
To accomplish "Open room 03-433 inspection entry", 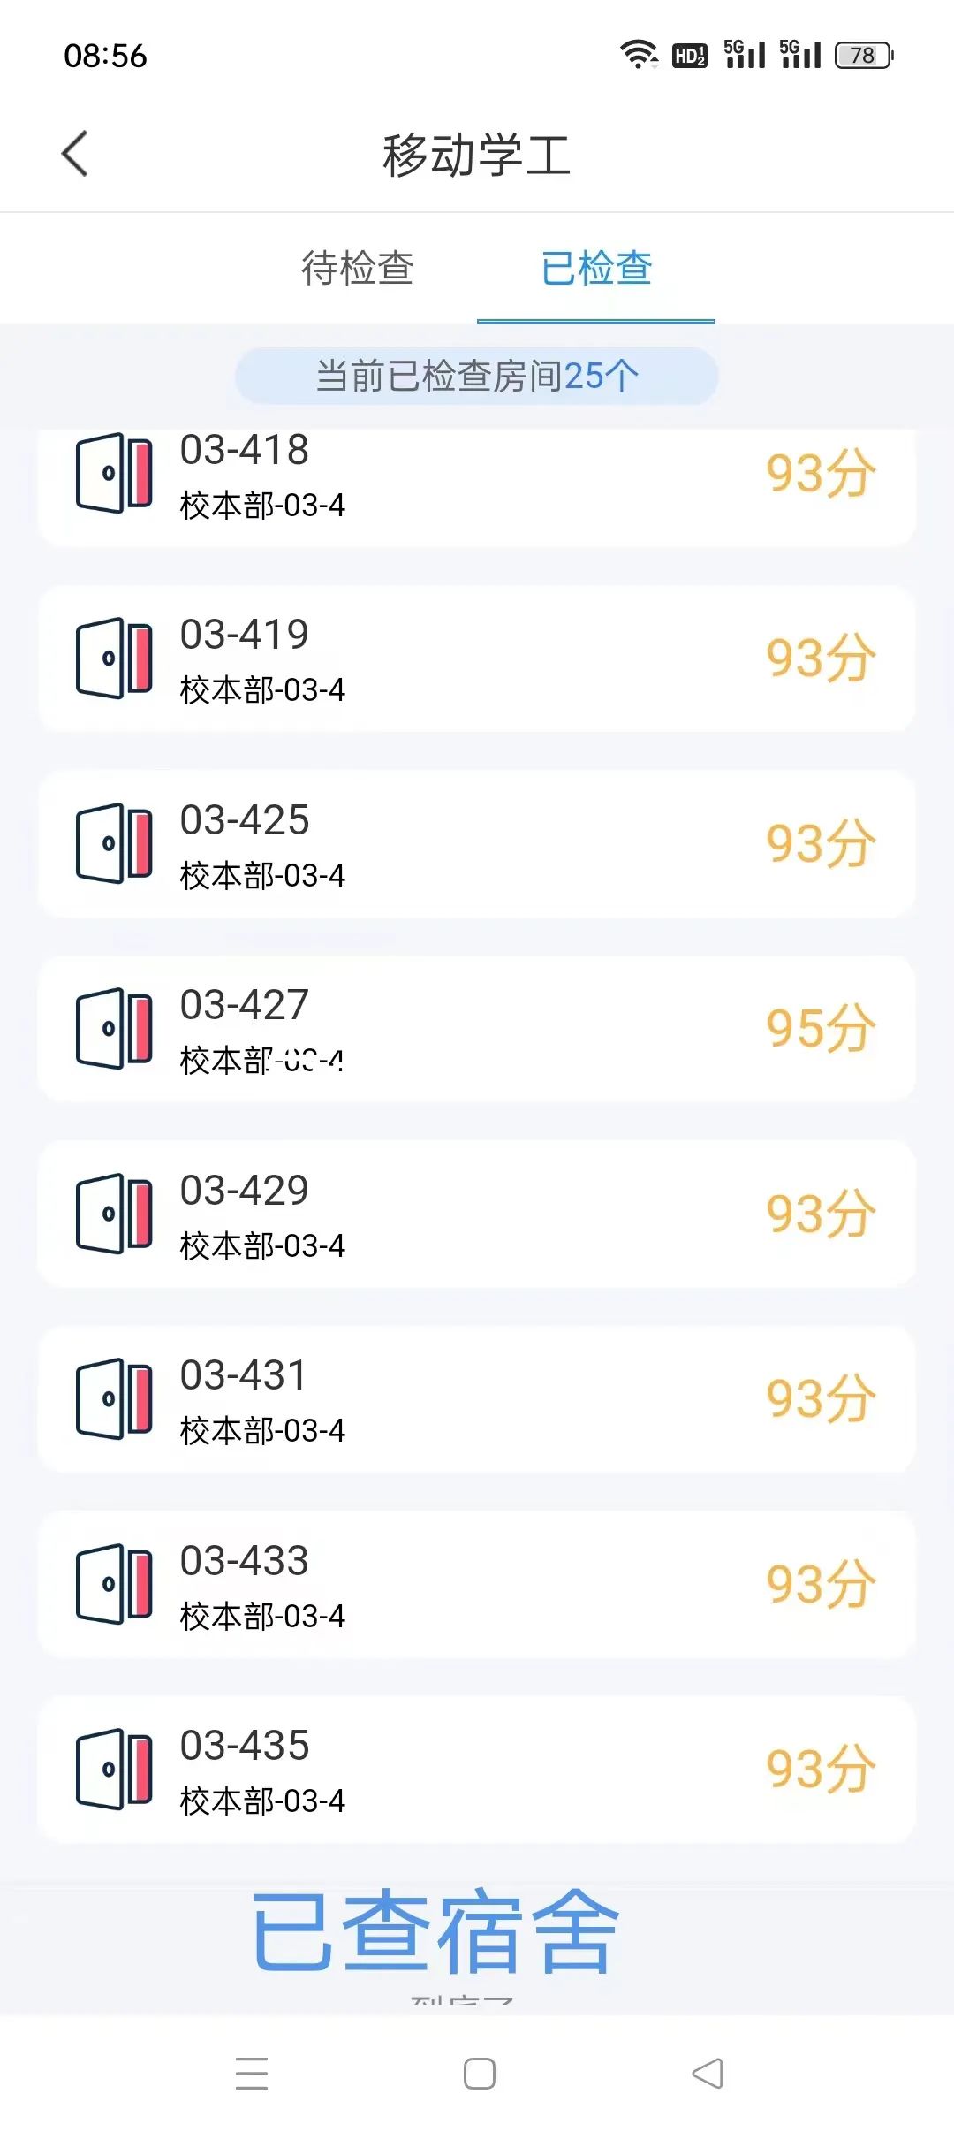I will (475, 1584).
